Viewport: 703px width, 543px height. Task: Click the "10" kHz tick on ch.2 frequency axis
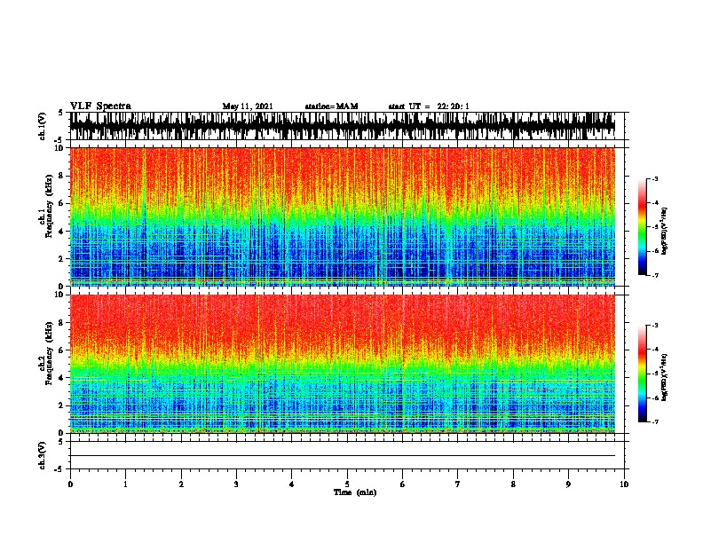pyautogui.click(x=60, y=295)
